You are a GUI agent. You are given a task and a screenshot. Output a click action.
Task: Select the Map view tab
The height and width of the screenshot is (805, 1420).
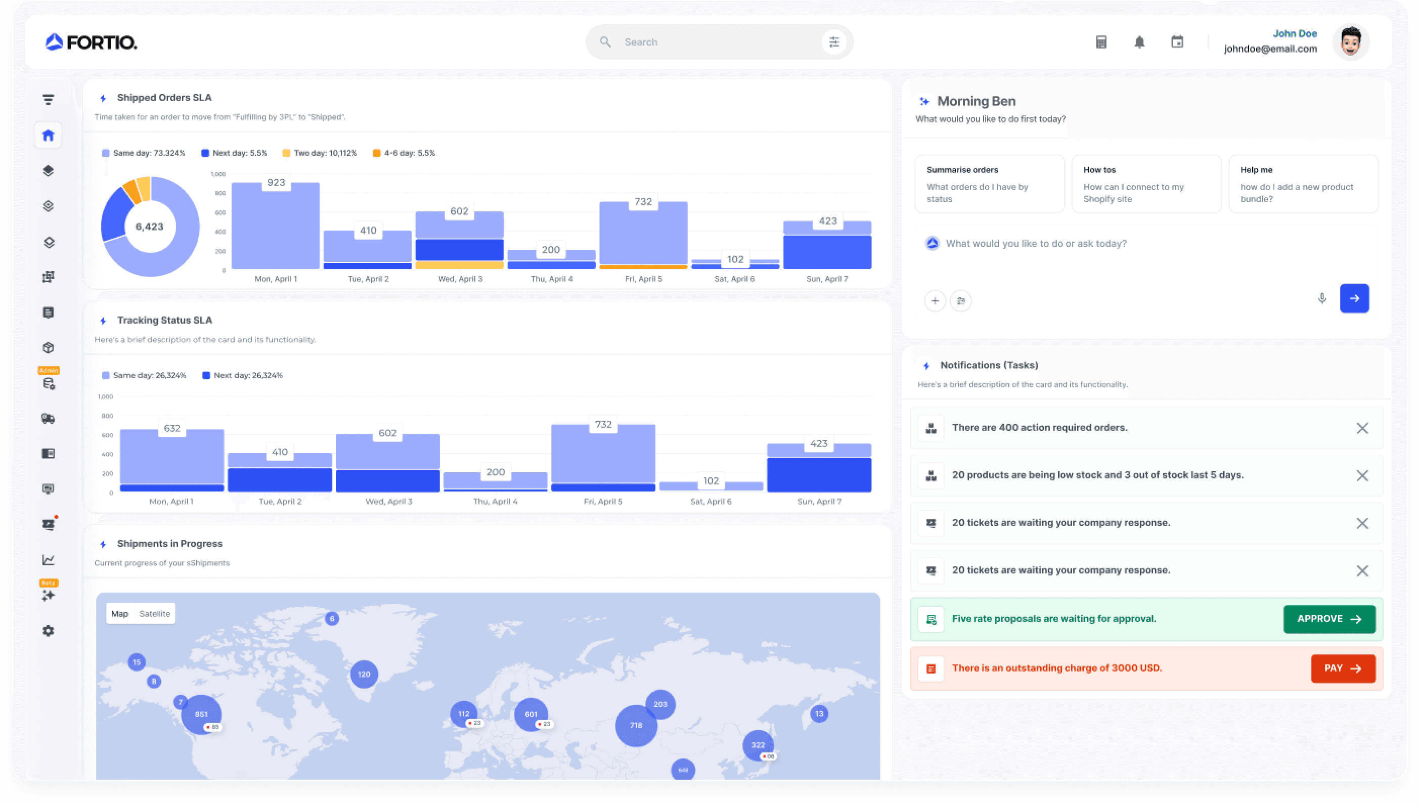(x=119, y=614)
